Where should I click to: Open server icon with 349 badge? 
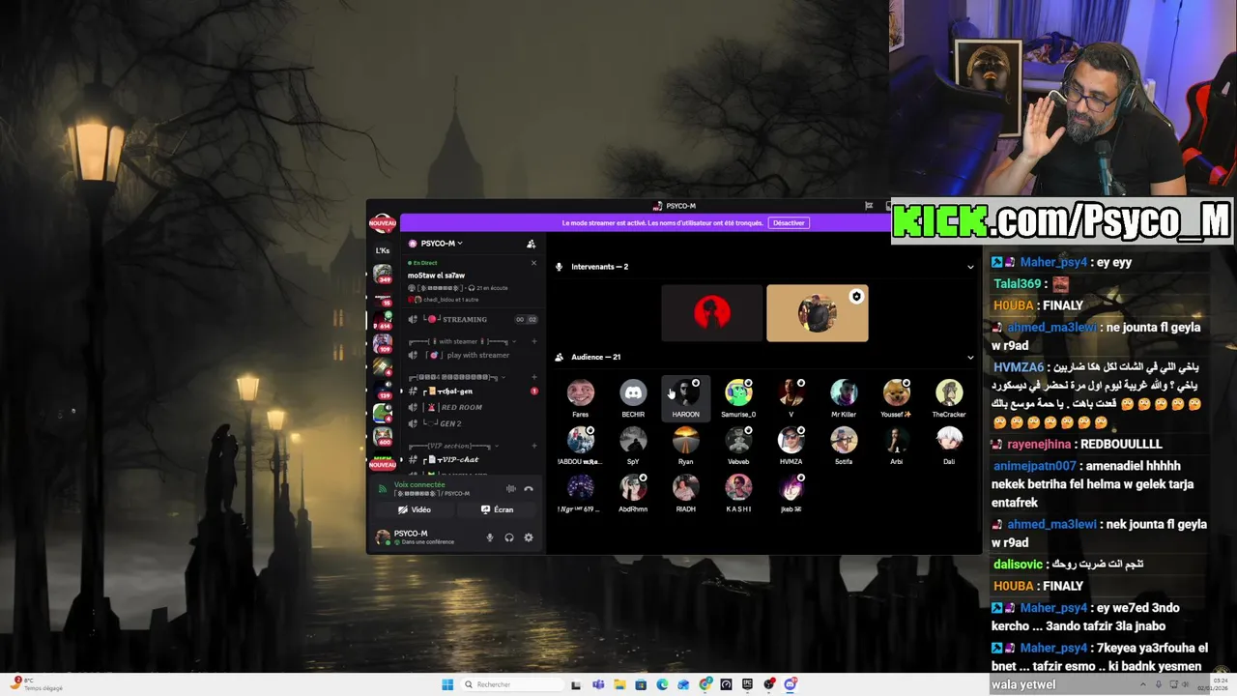tap(383, 274)
